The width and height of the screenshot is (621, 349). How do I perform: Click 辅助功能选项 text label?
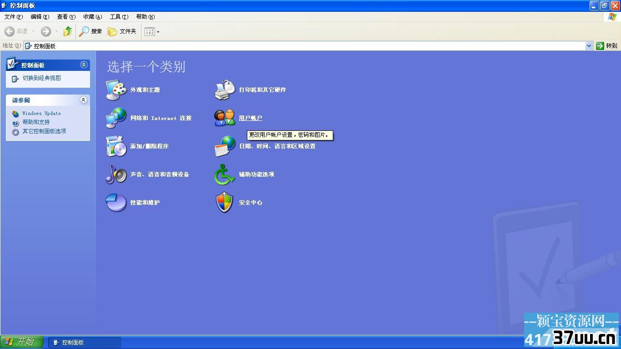(x=256, y=174)
